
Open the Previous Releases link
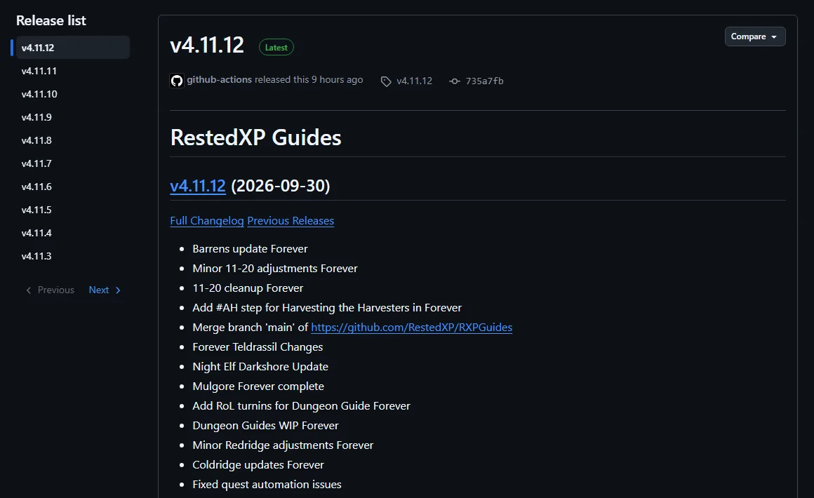pyautogui.click(x=291, y=220)
